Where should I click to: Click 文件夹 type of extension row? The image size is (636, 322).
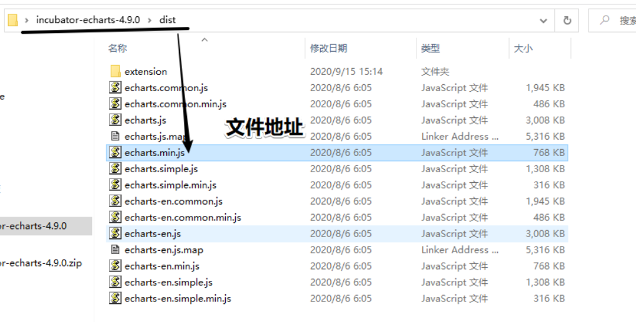(x=435, y=72)
